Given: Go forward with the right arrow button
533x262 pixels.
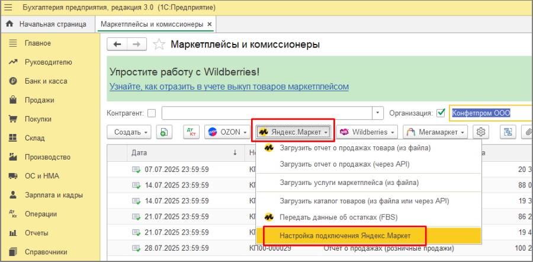Looking at the screenshot, I should coord(137,44).
